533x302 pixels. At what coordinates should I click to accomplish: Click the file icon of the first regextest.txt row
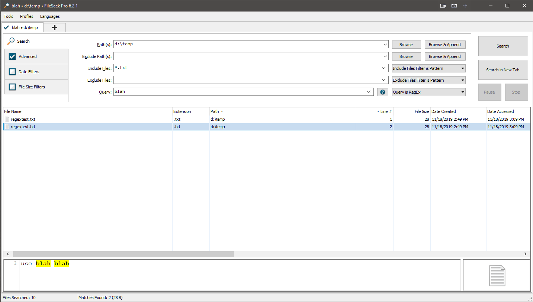(x=7, y=119)
